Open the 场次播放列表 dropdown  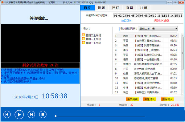coord(158,29)
